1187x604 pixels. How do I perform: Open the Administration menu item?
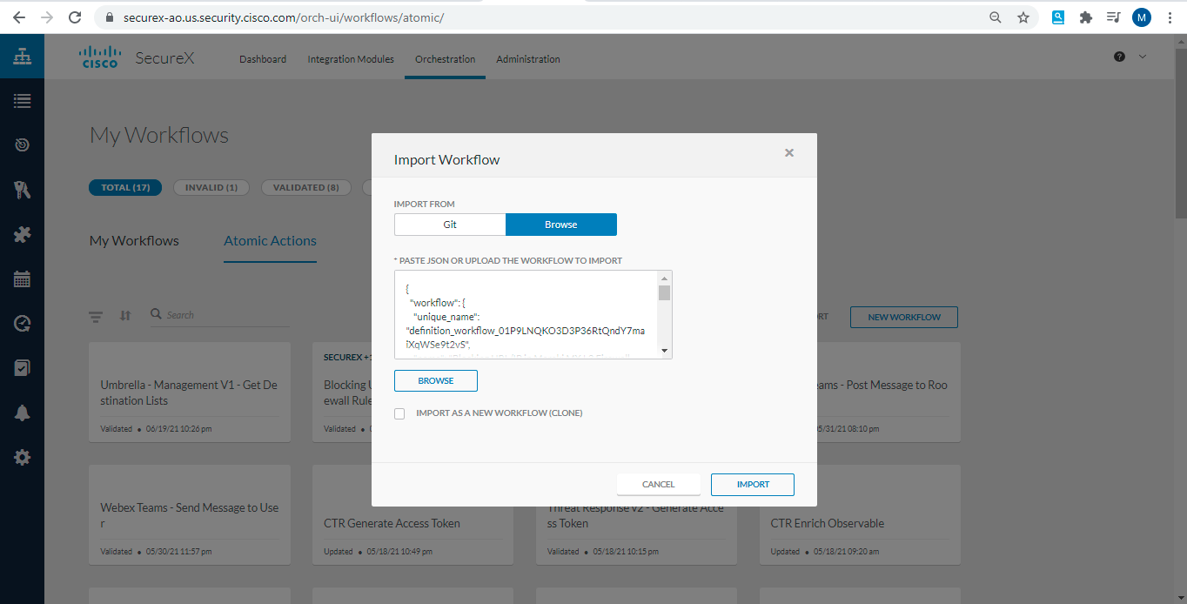pyautogui.click(x=528, y=59)
